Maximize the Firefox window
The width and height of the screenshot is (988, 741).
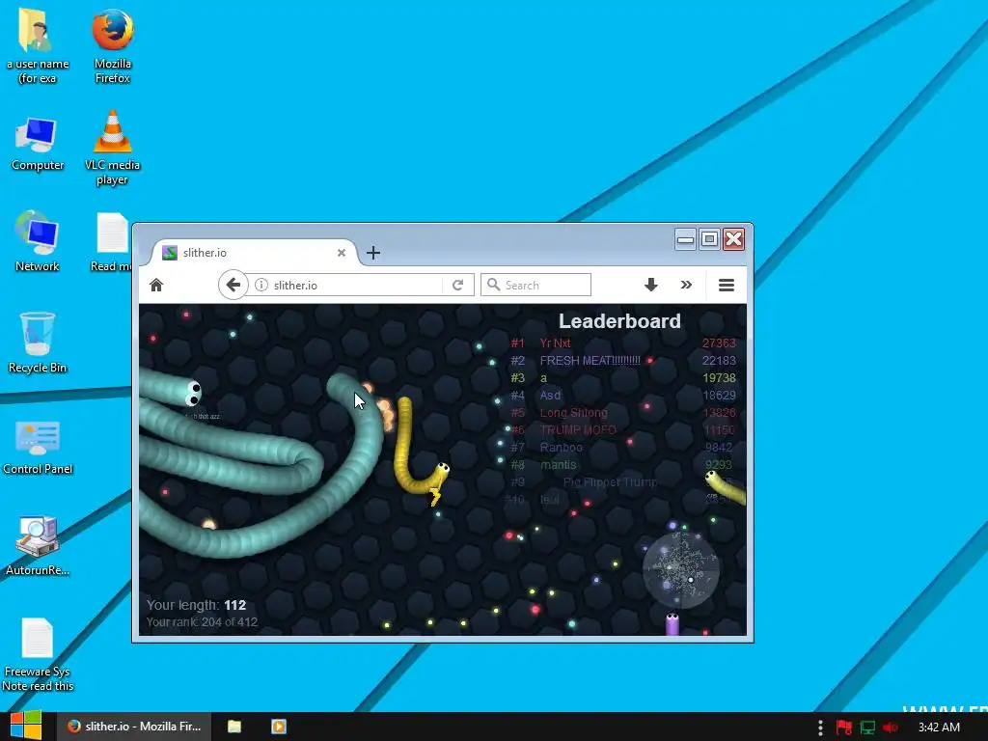click(x=709, y=239)
